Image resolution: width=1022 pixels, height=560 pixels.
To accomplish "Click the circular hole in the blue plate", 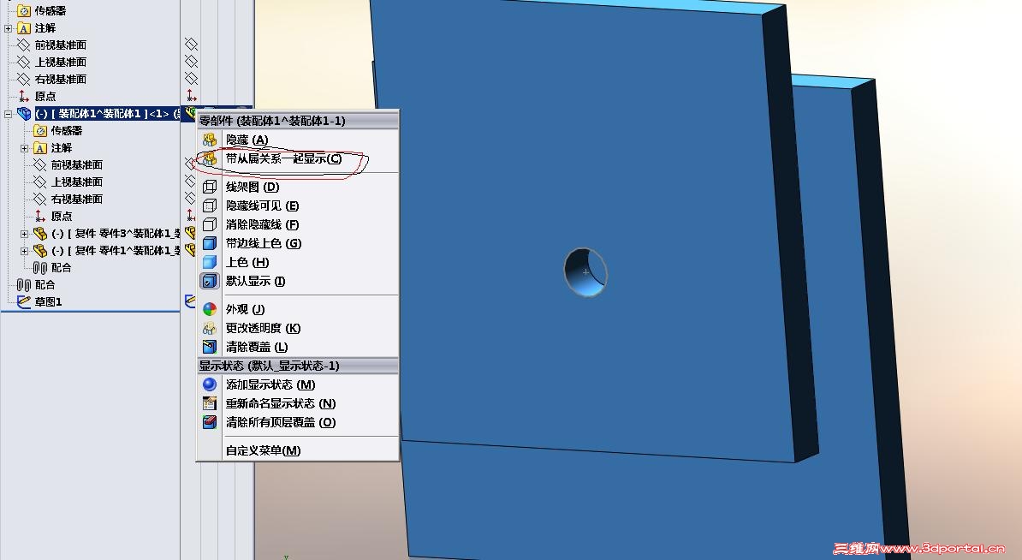I will click(585, 271).
